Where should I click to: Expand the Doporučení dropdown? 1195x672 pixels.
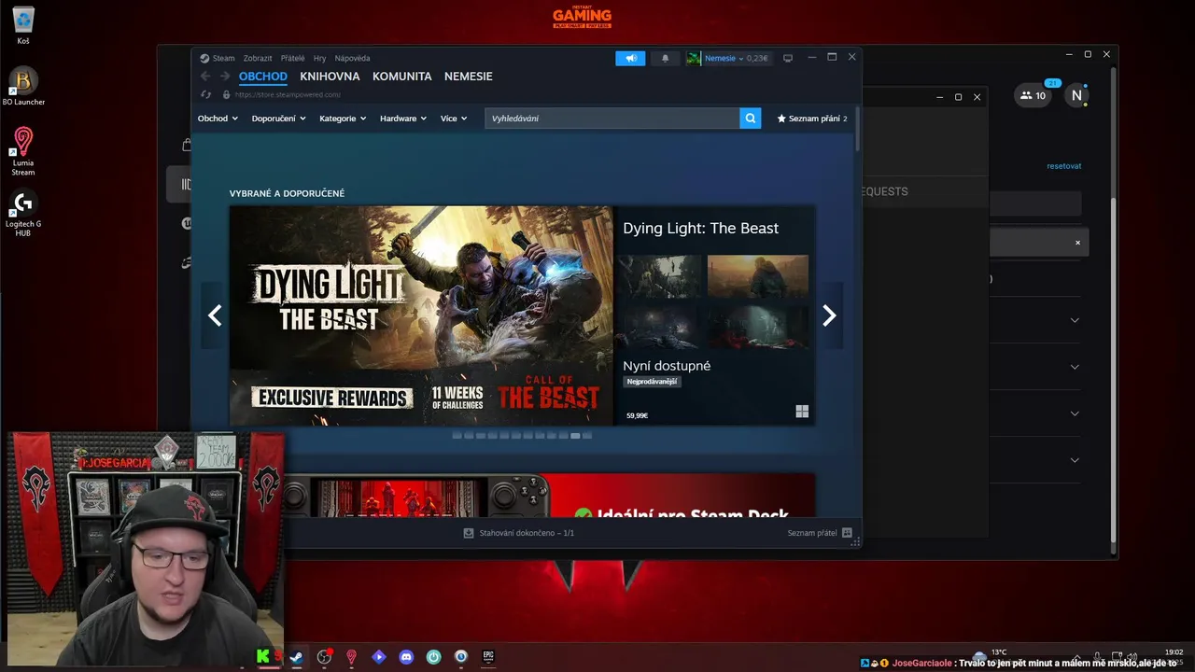278,119
